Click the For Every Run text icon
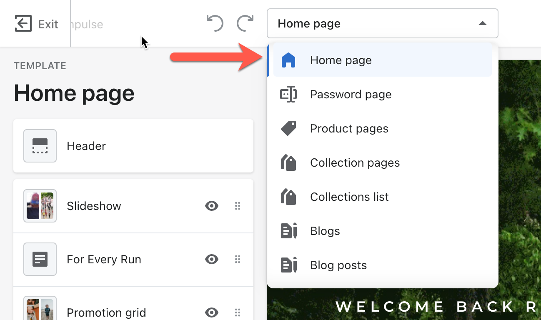The width and height of the screenshot is (541, 320). coord(40,259)
